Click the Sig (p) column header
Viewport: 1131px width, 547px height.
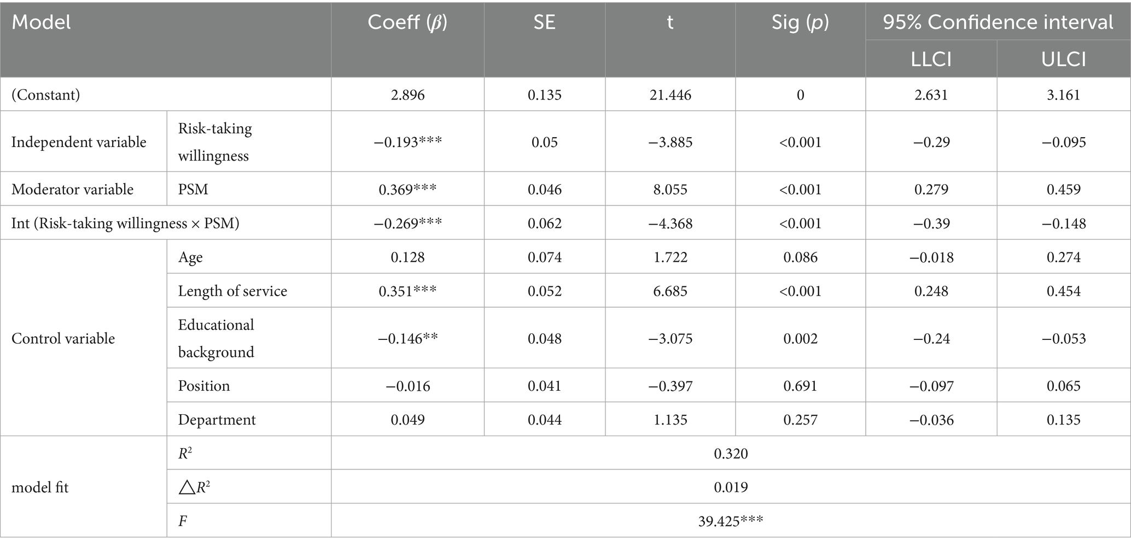click(800, 22)
